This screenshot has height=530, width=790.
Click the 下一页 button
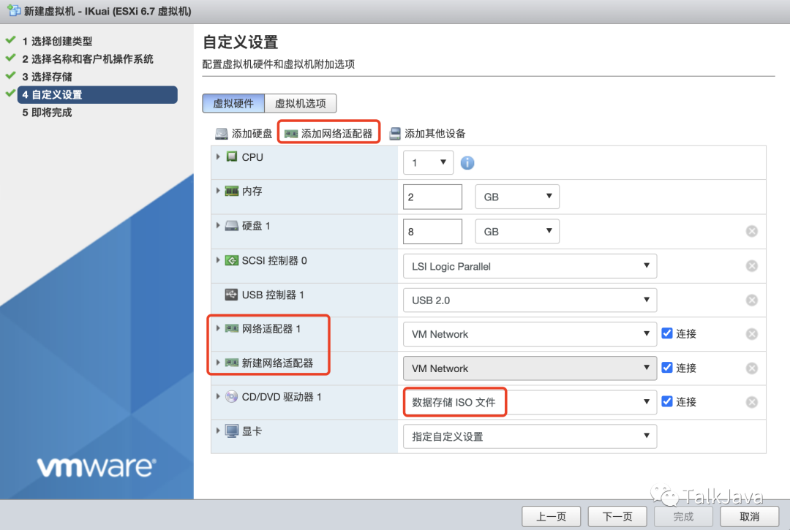click(x=617, y=516)
